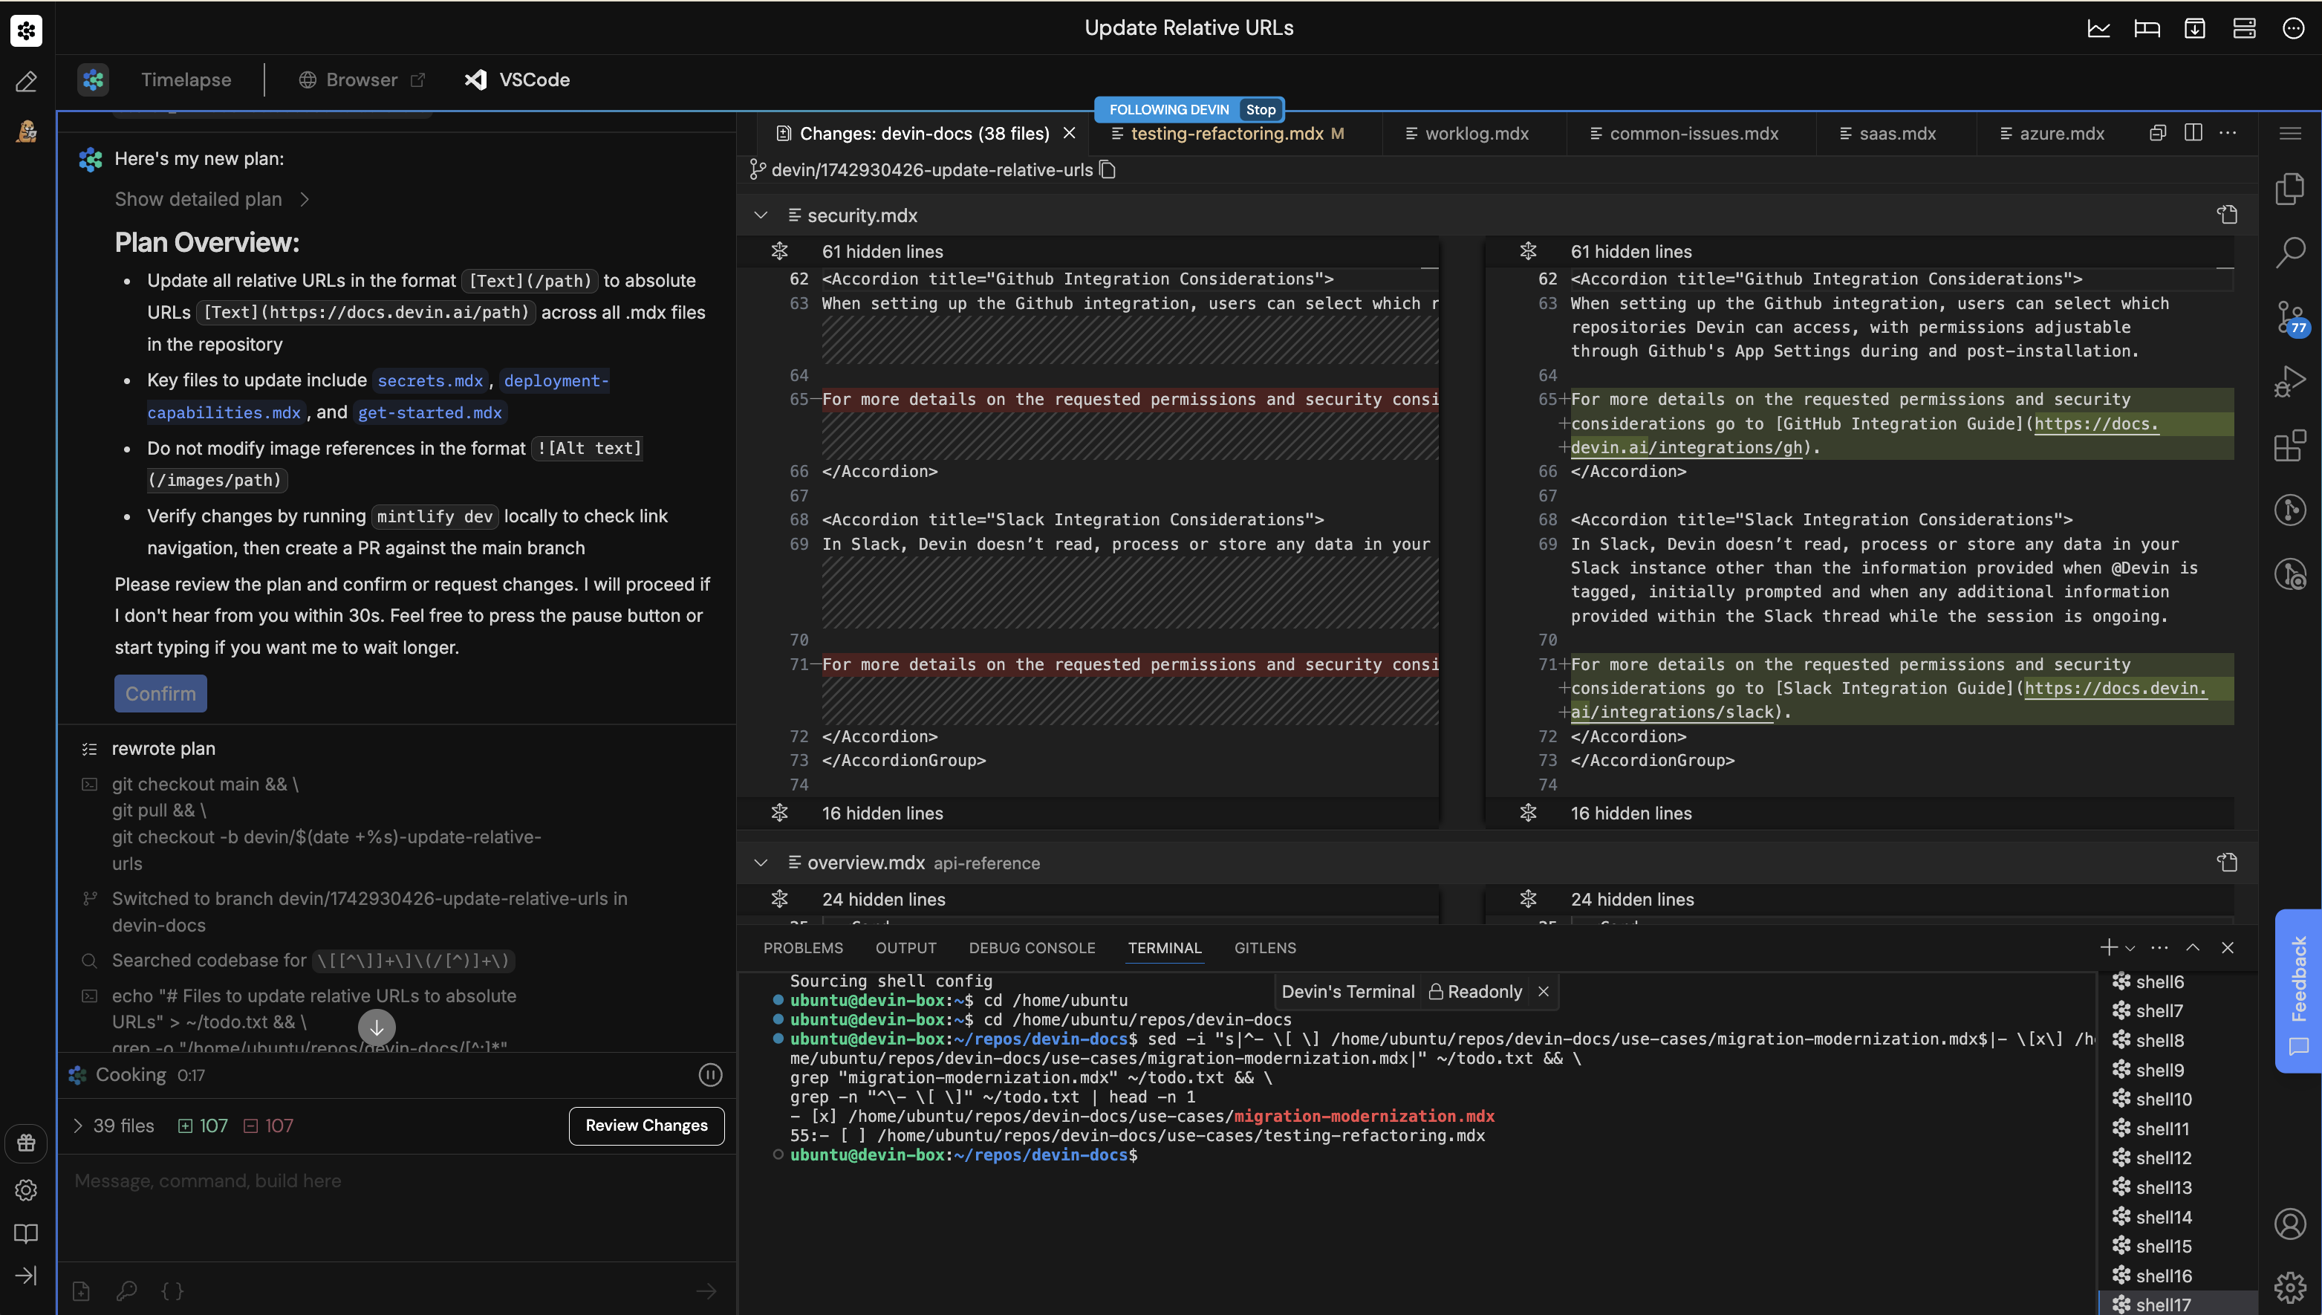Pause the Cooking session timer
The image size is (2322, 1315).
pyautogui.click(x=711, y=1075)
